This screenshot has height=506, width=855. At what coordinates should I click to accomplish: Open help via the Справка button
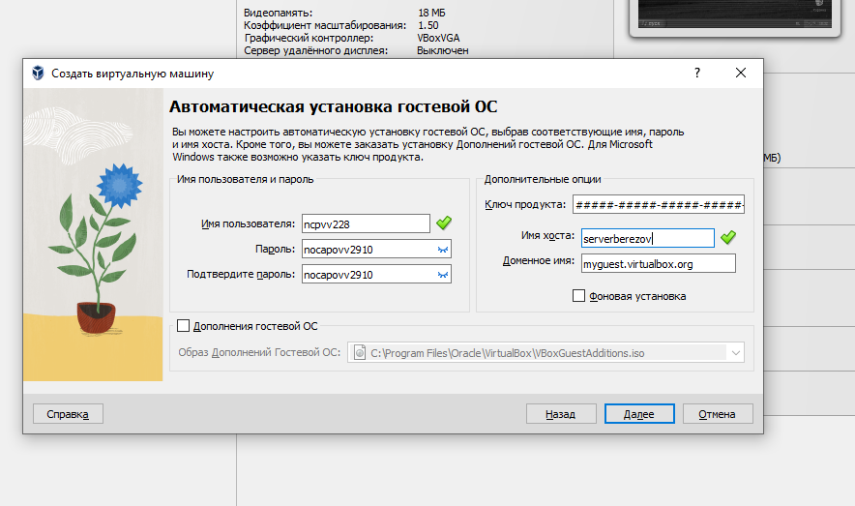pos(68,414)
